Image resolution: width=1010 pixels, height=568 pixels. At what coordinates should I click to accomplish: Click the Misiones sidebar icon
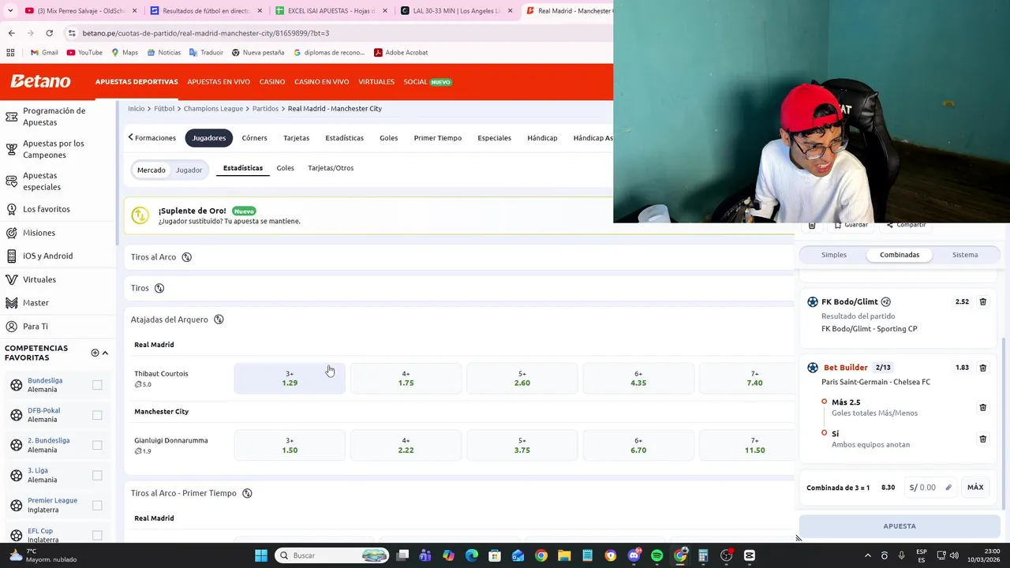(x=11, y=233)
